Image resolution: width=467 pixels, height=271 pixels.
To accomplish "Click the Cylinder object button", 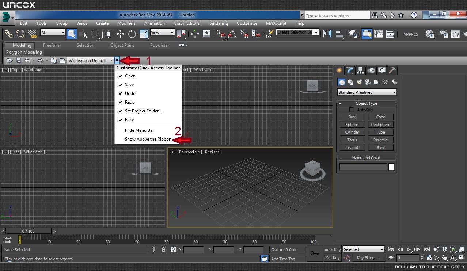I will coord(352,132).
